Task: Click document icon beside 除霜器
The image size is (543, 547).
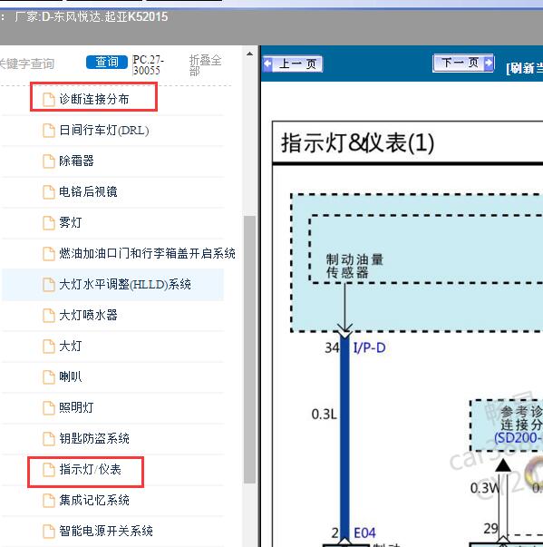Action: click(x=49, y=161)
